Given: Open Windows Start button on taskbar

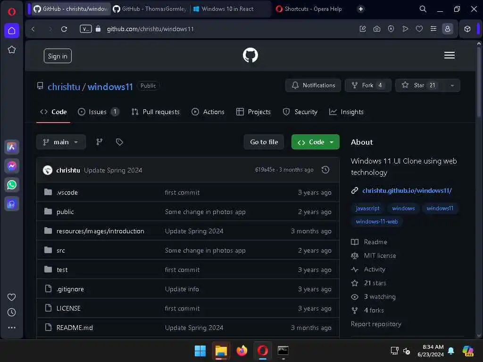Looking at the screenshot, I should 200,351.
